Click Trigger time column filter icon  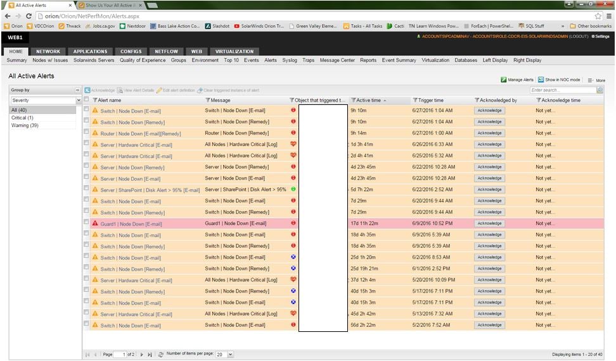415,100
